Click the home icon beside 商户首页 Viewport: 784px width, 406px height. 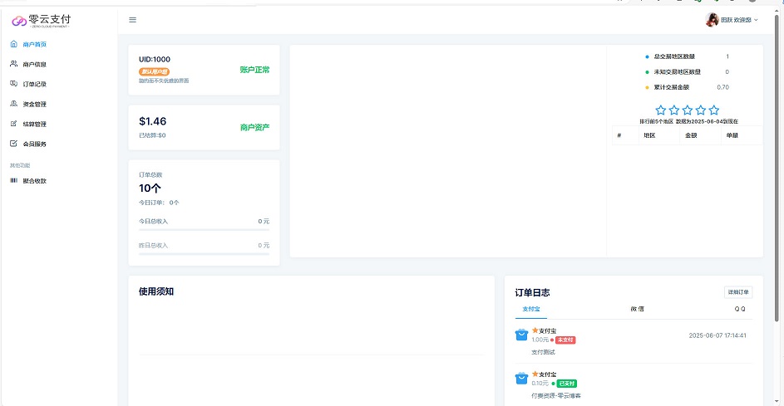[13, 44]
